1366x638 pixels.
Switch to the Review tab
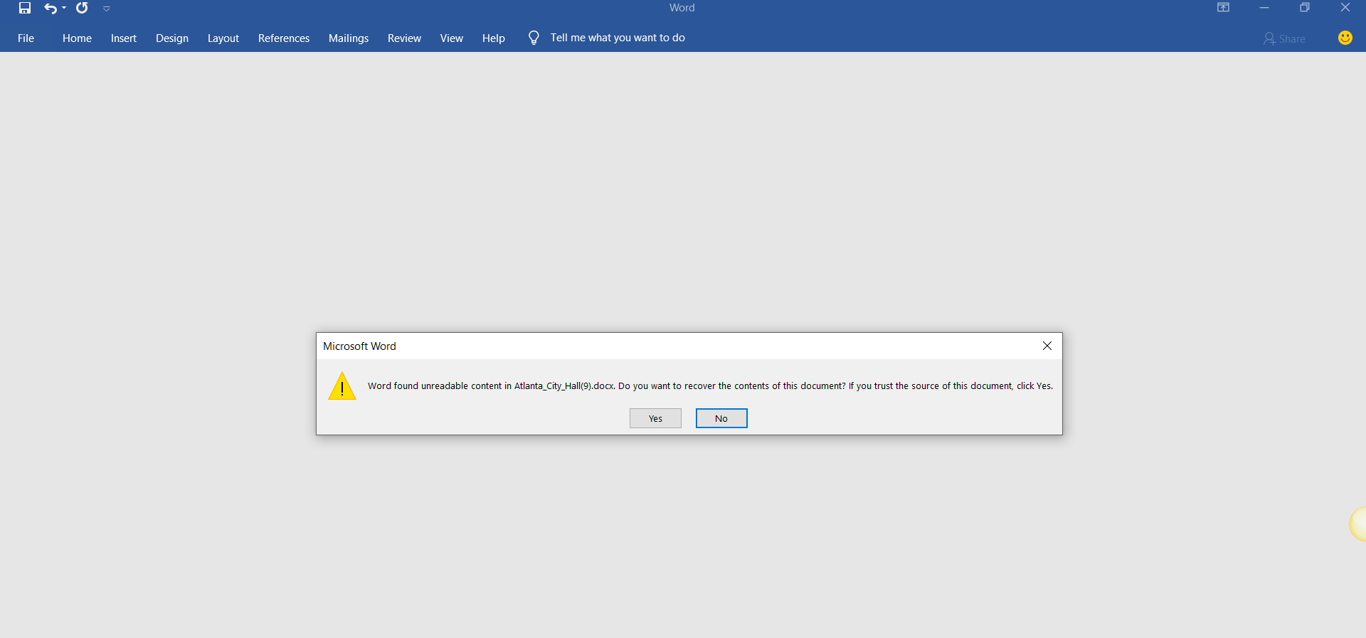click(x=404, y=38)
